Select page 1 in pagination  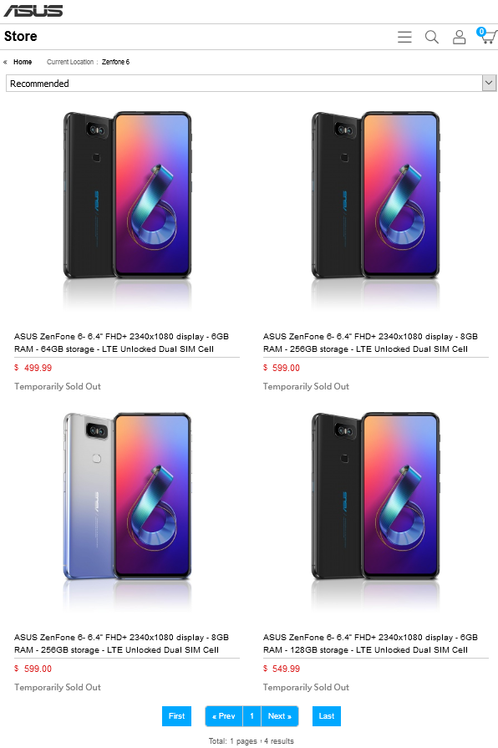(252, 716)
